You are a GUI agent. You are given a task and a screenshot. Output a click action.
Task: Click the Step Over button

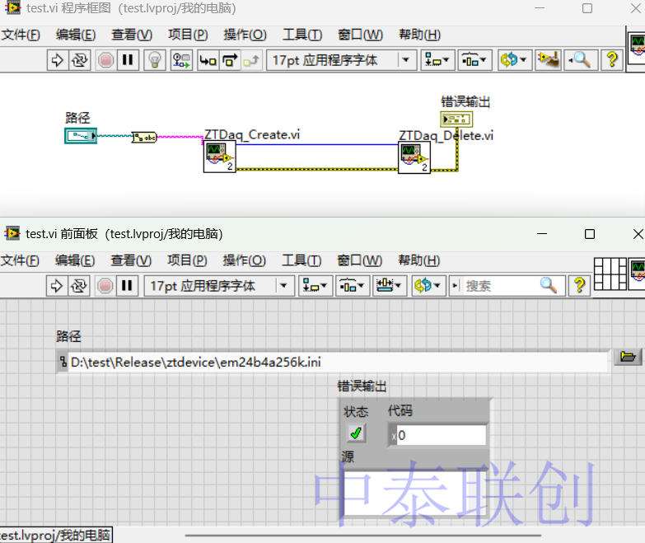[230, 60]
